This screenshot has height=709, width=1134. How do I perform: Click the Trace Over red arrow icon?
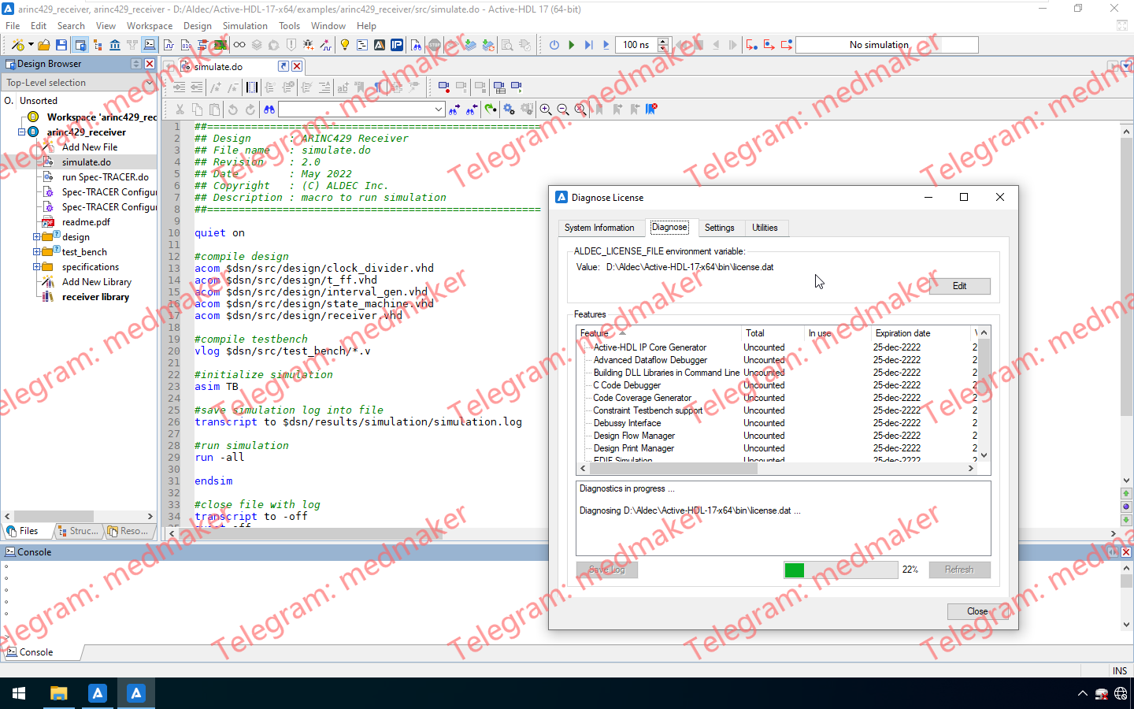click(769, 45)
